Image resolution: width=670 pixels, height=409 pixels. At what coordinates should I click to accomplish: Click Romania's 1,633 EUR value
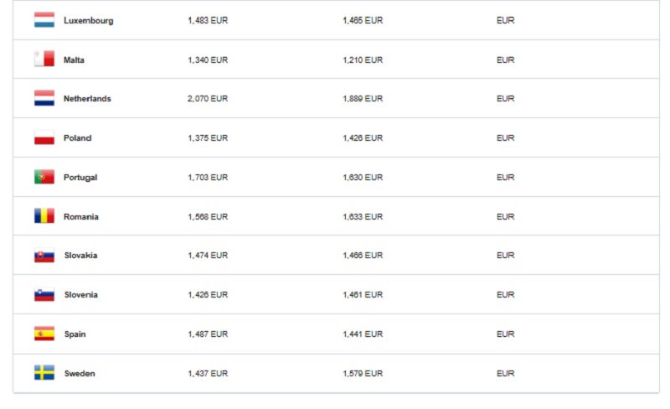pos(363,217)
